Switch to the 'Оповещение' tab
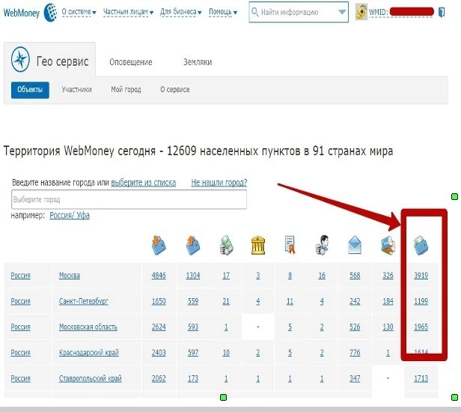 (x=131, y=62)
